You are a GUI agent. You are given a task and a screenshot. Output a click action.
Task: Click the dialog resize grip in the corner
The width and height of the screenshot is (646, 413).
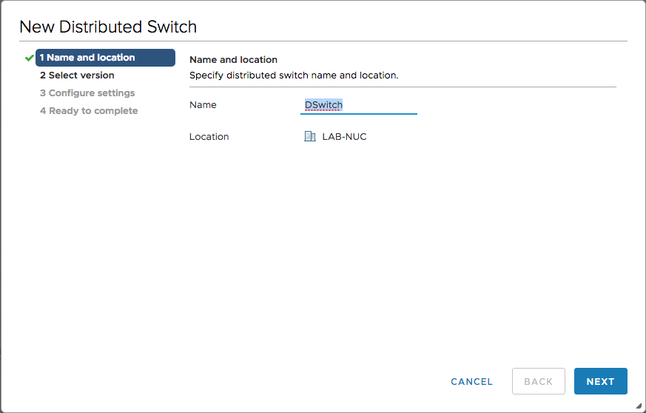[x=639, y=406]
